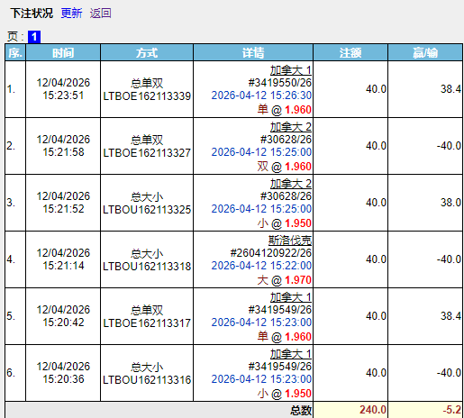Click the 返回 back link
The width and height of the screenshot is (464, 418).
(100, 14)
